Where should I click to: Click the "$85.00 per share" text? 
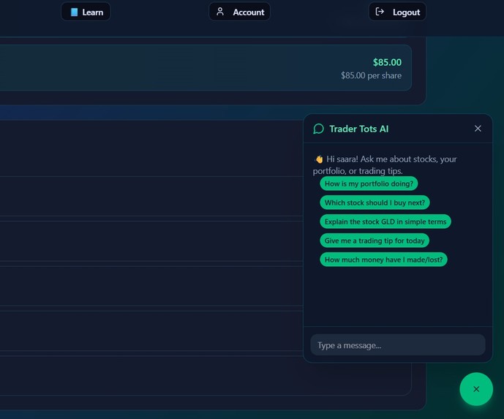371,75
